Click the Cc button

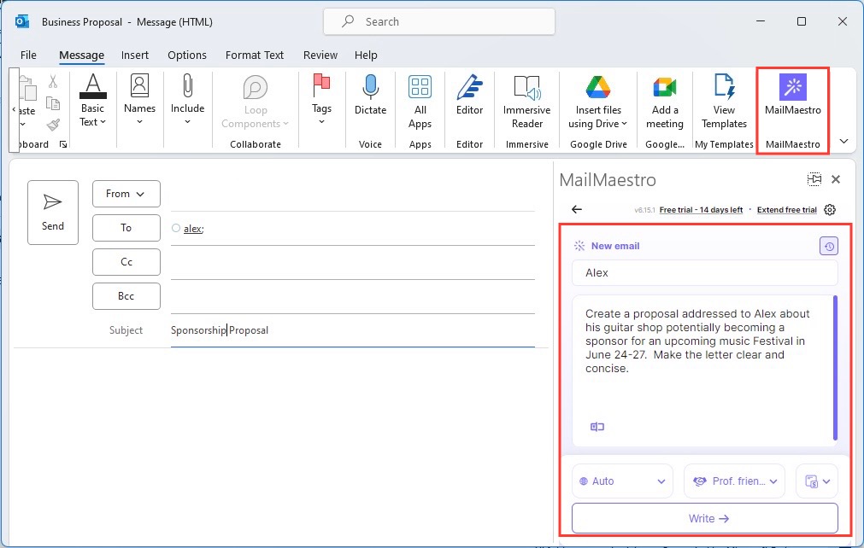click(x=126, y=262)
